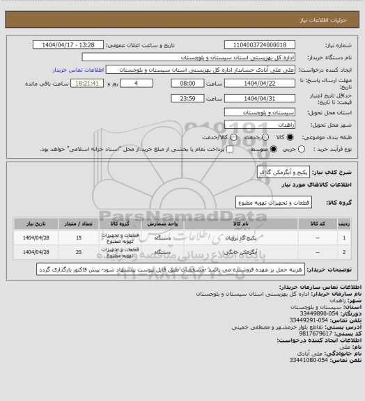Image resolution: width=365 pixels, height=401 pixels.
Task: Click the ردیف column header
Action: 344,223
